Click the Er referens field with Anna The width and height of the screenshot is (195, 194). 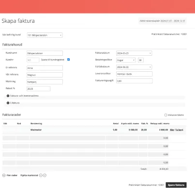tap(45, 68)
